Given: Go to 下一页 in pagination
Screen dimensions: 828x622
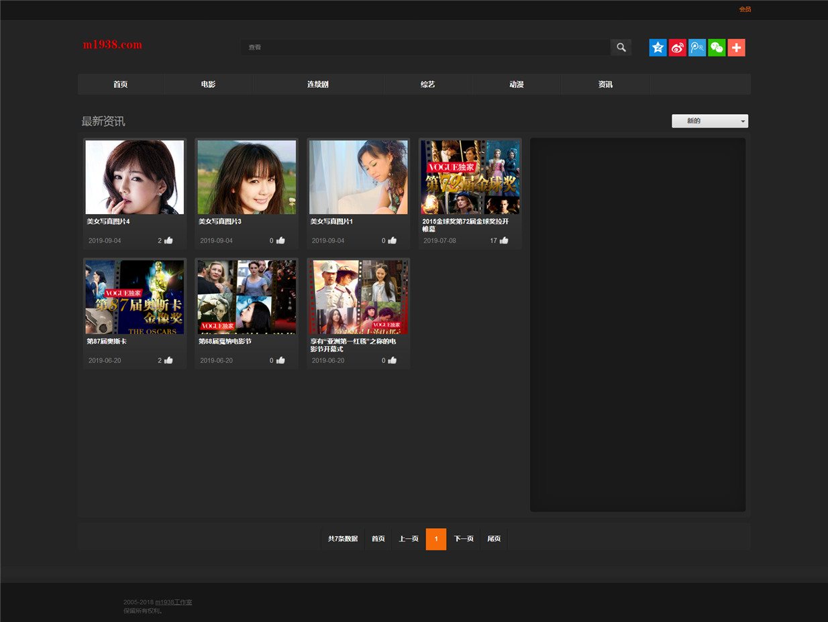Looking at the screenshot, I should tap(464, 539).
